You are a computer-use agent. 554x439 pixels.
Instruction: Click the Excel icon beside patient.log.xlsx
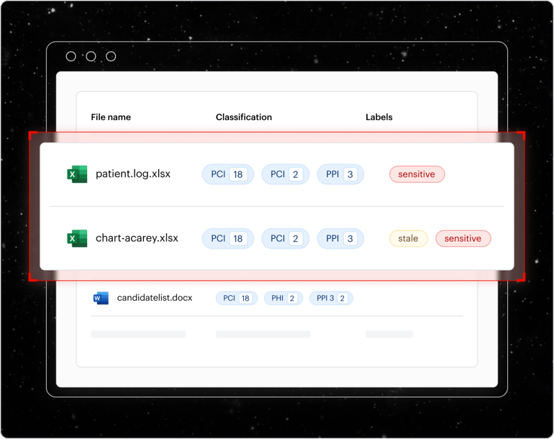point(77,174)
